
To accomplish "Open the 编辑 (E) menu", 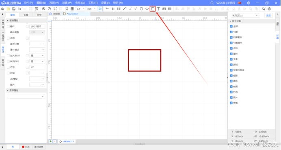I will 41,3.
